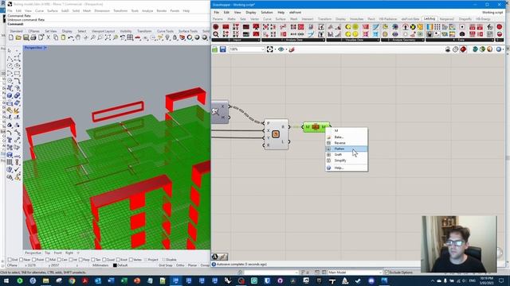Toggle the End osnap checkbox

click(10, 260)
